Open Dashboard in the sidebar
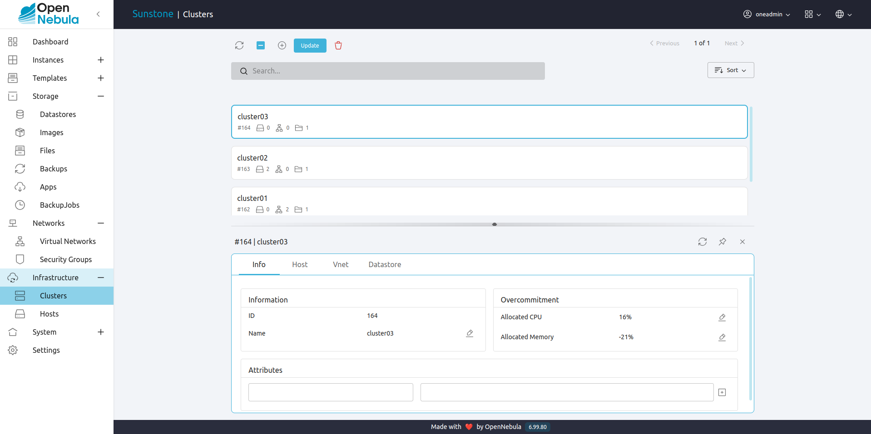Screen dimensions: 871x434 57,42
